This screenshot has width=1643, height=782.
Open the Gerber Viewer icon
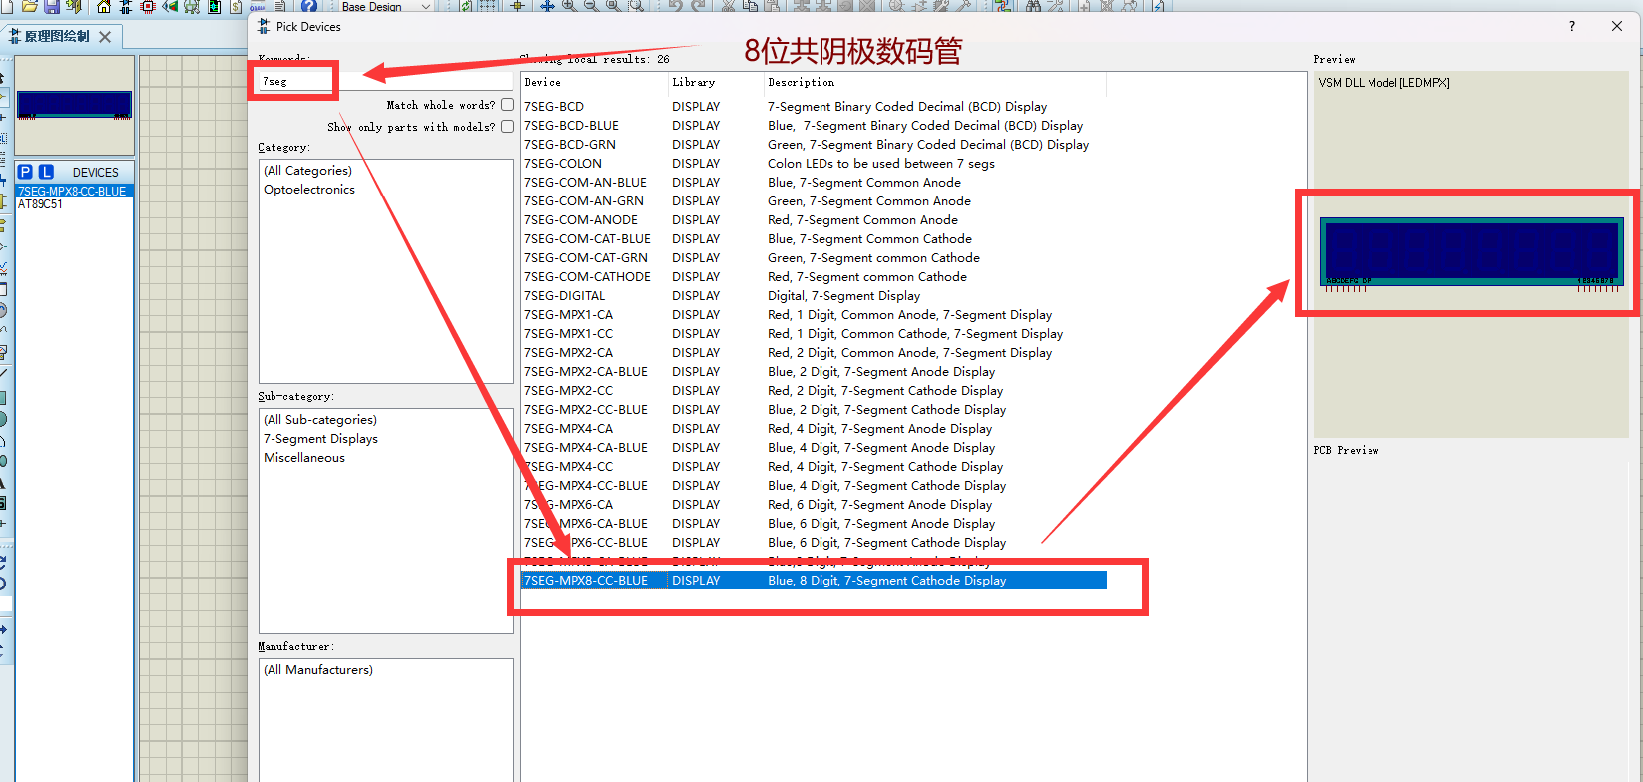pyautogui.click(x=192, y=6)
